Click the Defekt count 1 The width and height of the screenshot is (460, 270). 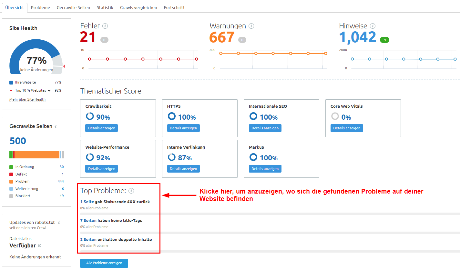coord(63,174)
